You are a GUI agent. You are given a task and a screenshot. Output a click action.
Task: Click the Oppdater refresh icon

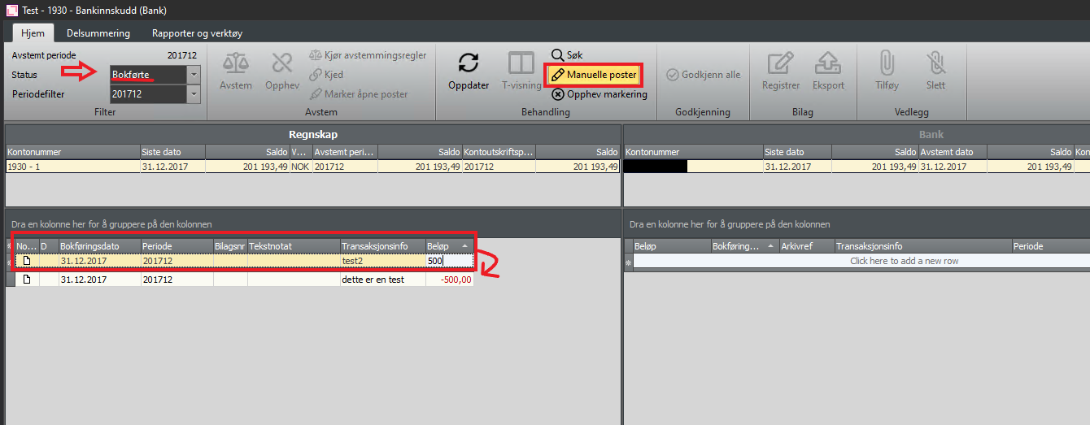point(468,63)
